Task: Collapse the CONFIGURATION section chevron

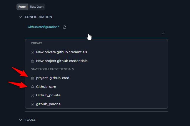Action: (20, 17)
